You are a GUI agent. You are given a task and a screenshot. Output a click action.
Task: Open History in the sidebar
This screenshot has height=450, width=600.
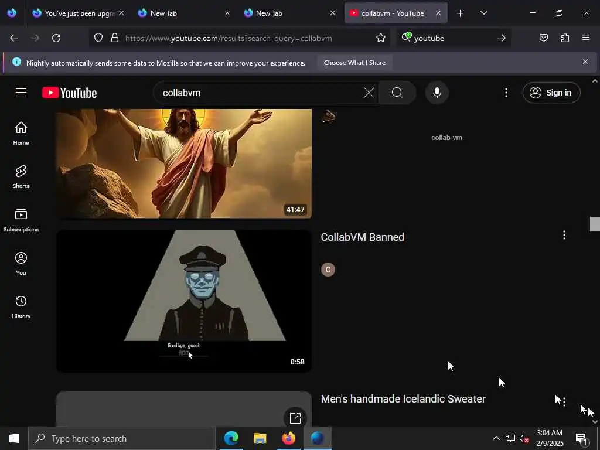tap(21, 306)
